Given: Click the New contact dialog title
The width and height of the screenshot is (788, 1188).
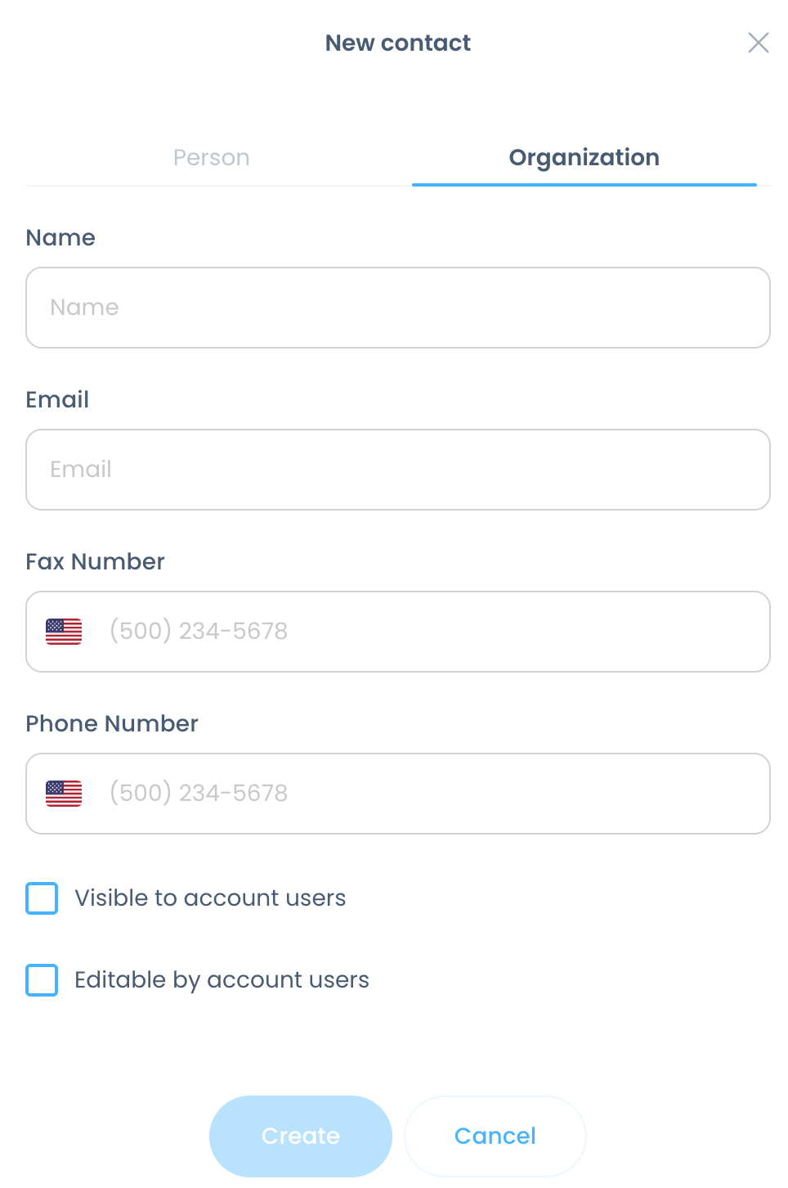Looking at the screenshot, I should 397,43.
